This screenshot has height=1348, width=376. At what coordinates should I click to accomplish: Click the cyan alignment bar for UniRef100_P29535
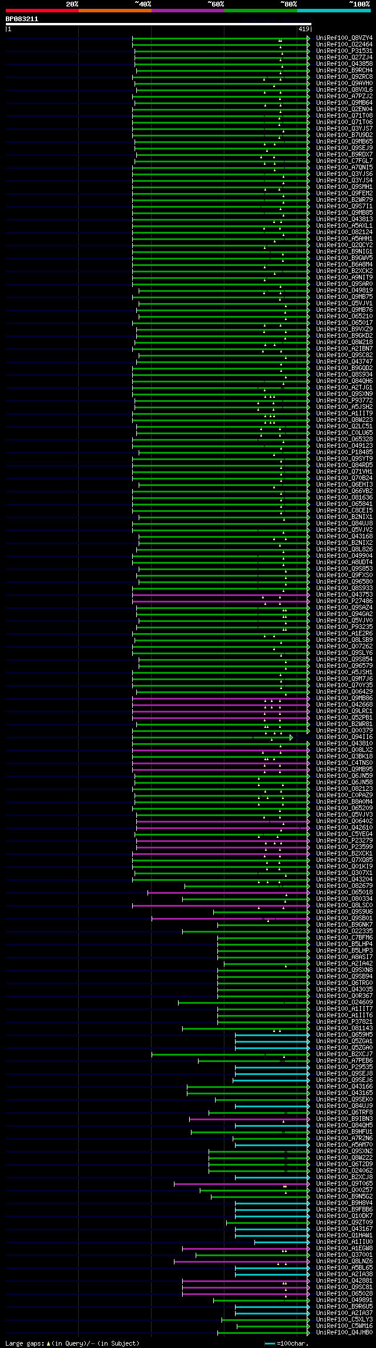click(271, 1067)
